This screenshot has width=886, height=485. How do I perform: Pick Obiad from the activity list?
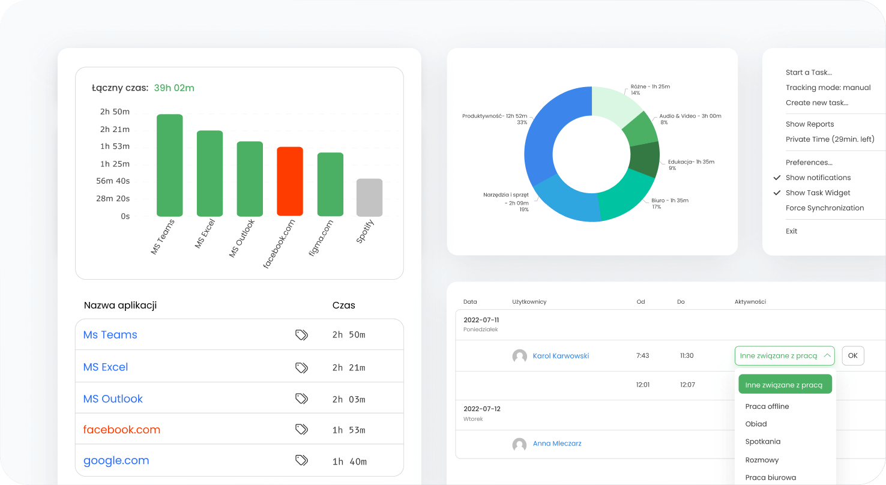click(756, 424)
